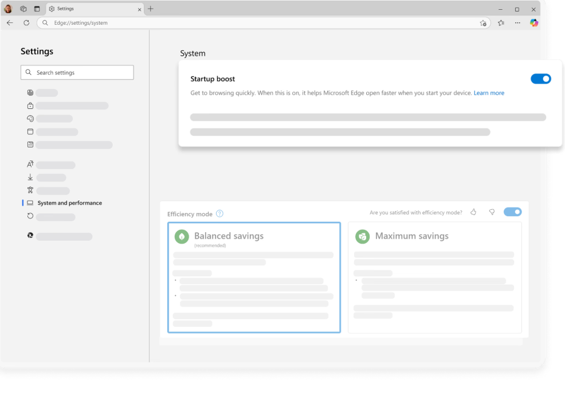Follow the Learn more link
The height and width of the screenshot is (411, 565).
[489, 93]
